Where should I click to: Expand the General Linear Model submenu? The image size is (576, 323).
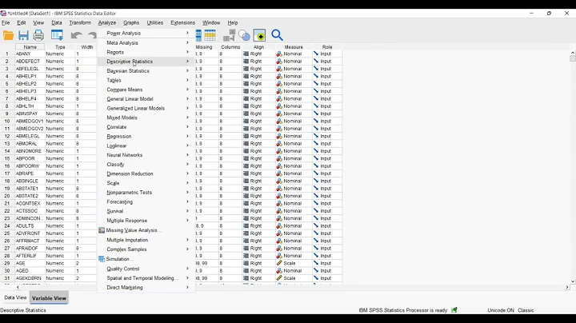pyautogui.click(x=146, y=99)
